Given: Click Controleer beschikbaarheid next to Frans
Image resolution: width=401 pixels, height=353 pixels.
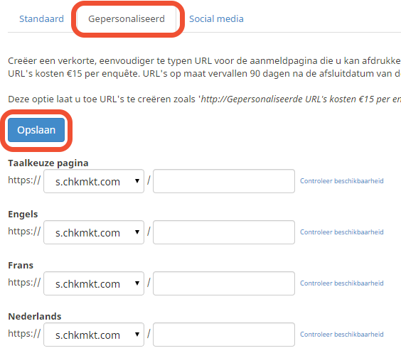Looking at the screenshot, I should coord(342,283).
